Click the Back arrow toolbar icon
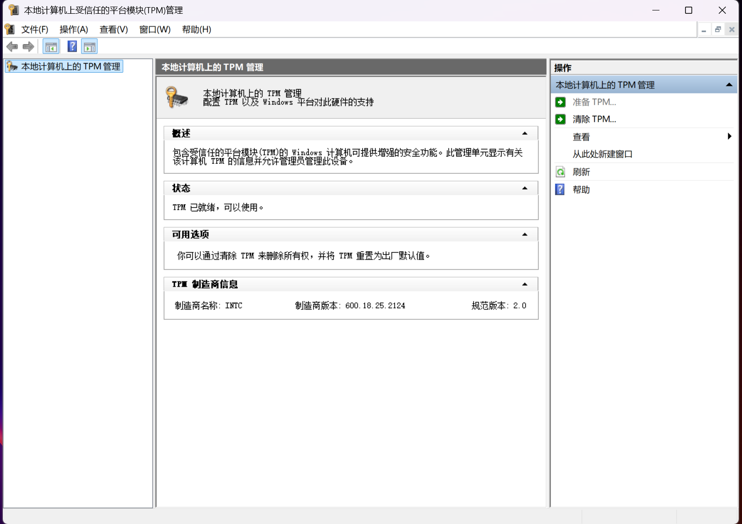Viewport: 742px width, 524px height. [12, 47]
